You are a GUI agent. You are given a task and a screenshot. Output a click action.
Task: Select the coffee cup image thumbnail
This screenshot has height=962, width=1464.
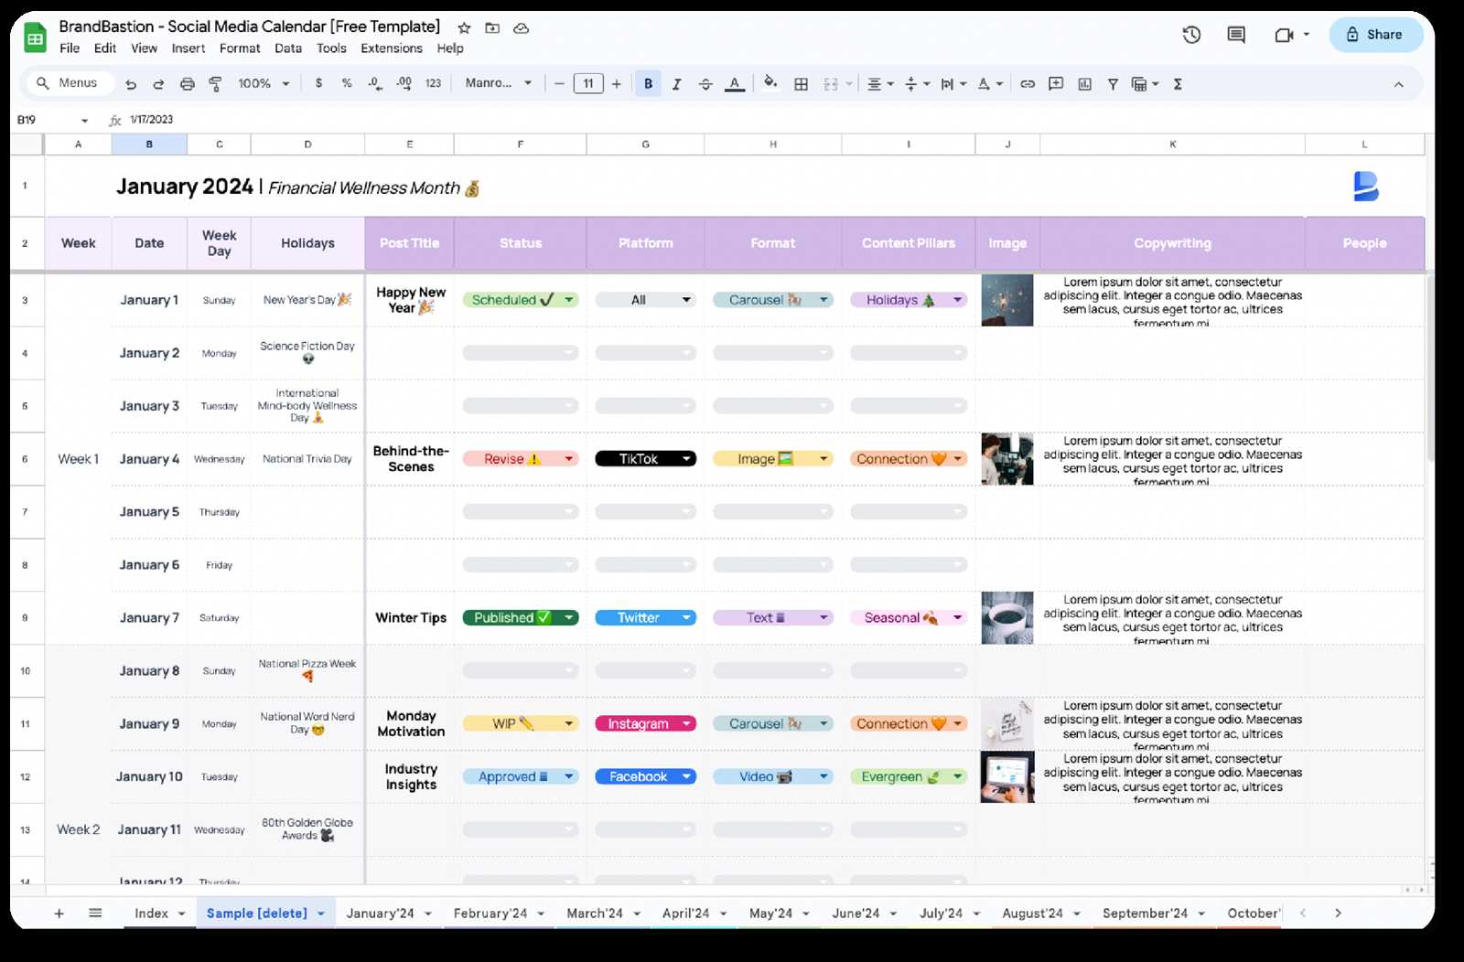(1006, 617)
